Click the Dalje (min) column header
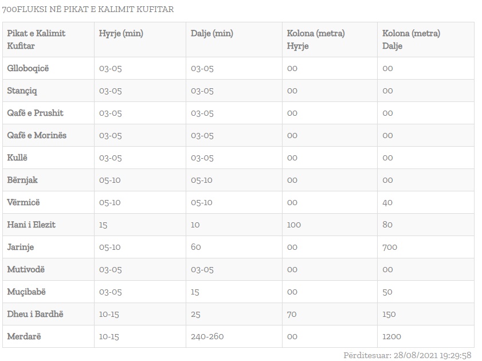482x361 pixels. coord(212,33)
